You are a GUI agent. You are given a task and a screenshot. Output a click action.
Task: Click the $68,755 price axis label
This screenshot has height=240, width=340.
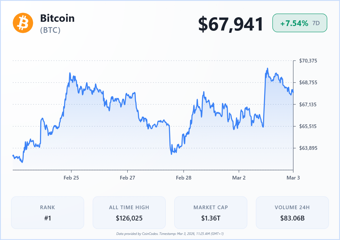[x=308, y=83]
